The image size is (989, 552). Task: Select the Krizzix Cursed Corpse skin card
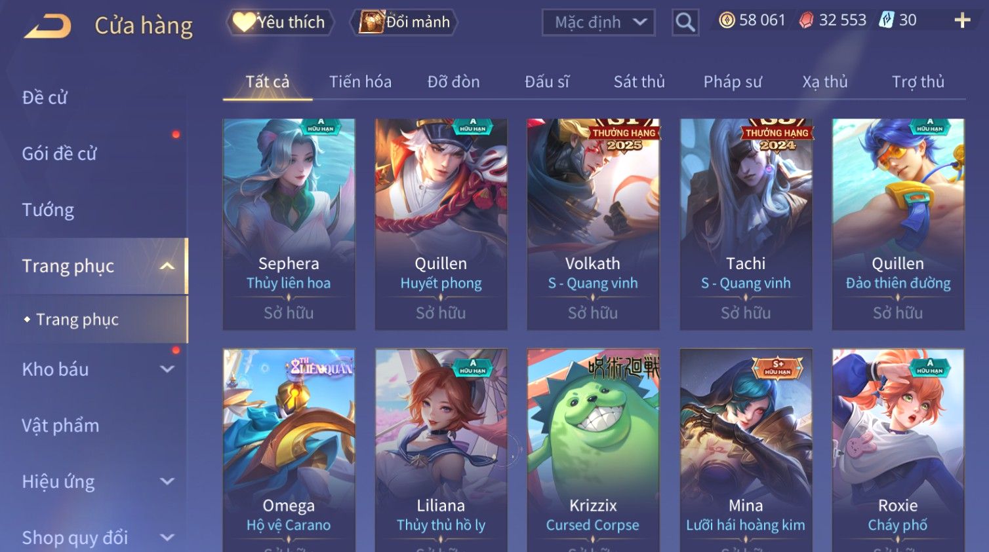point(593,450)
